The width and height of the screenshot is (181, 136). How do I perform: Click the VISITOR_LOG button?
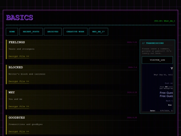[x=157, y=60]
